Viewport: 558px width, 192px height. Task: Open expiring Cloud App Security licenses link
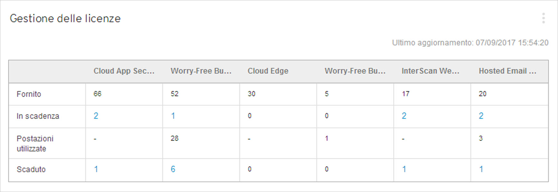pos(96,116)
